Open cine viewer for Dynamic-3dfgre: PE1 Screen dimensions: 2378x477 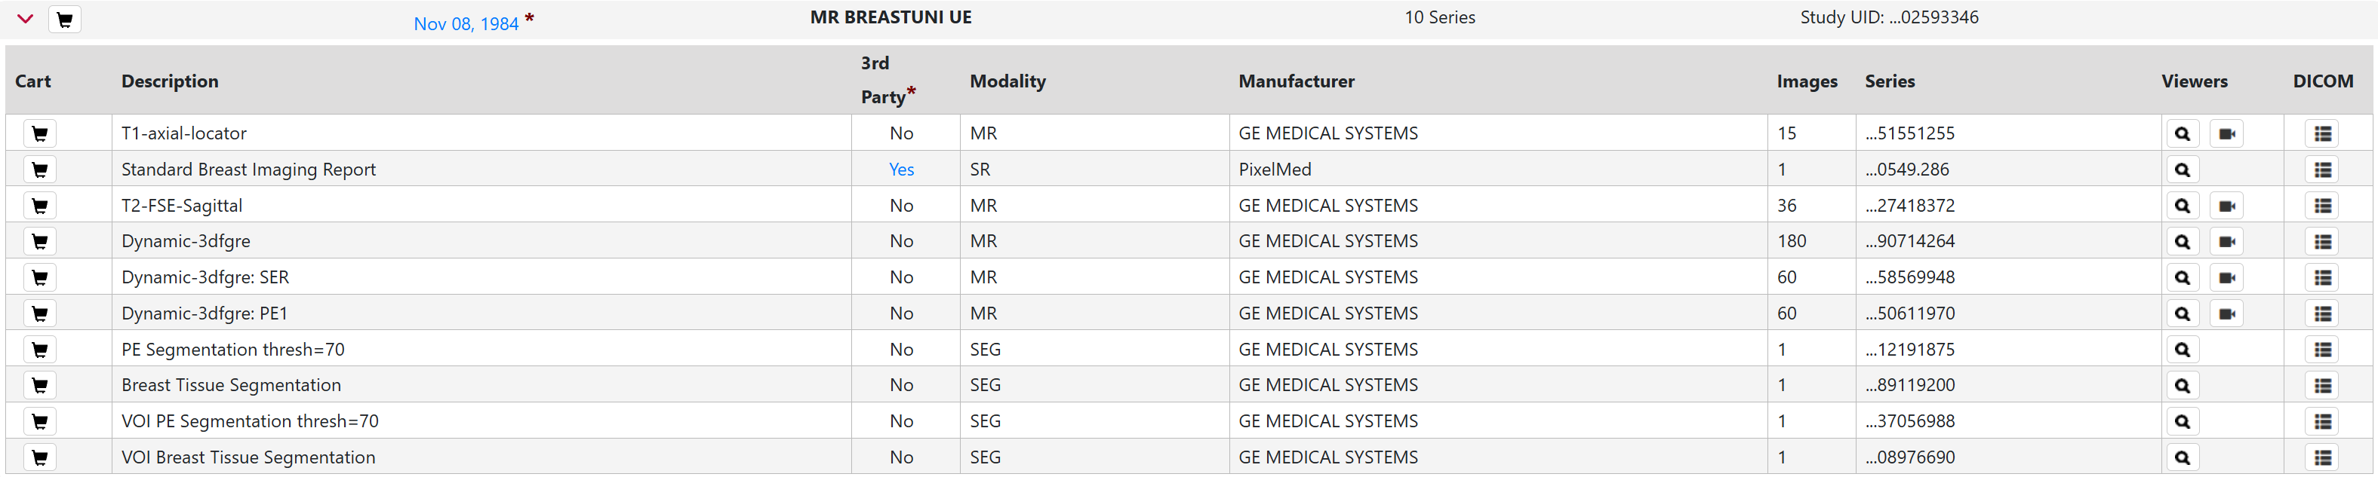[x=2226, y=313]
